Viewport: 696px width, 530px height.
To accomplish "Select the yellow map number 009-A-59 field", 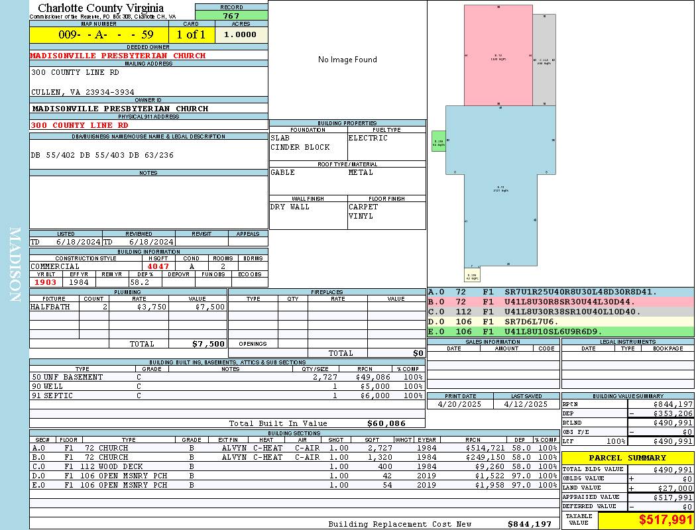I will click(99, 34).
